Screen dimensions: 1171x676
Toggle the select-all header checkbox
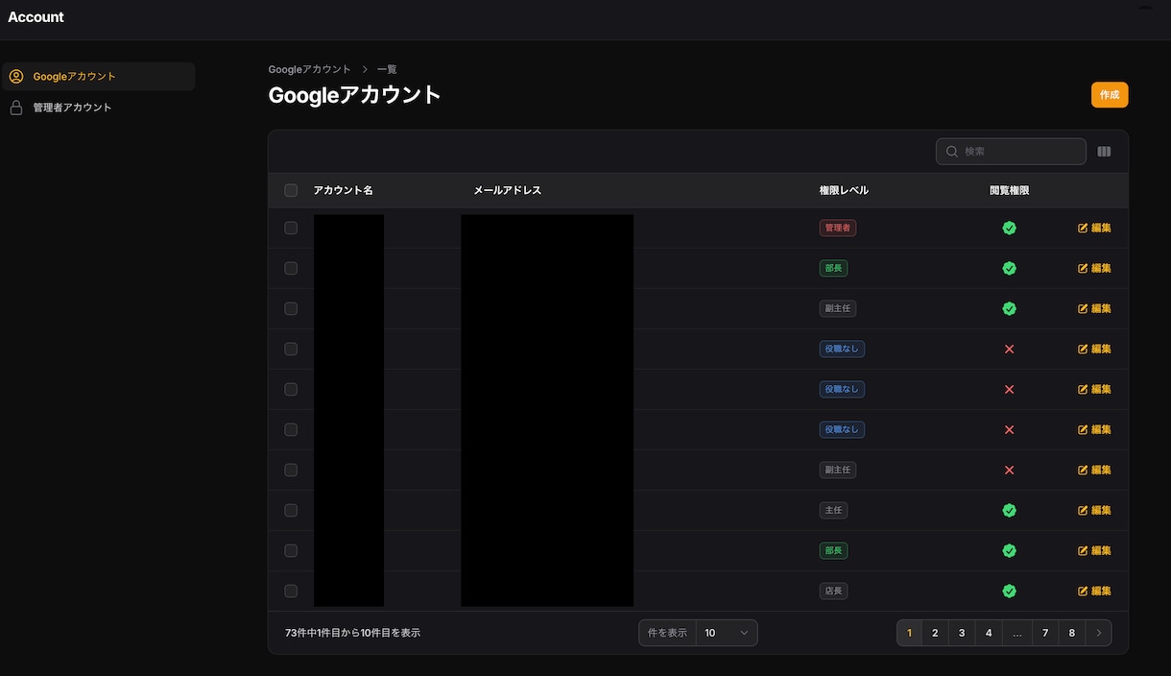pyautogui.click(x=291, y=190)
